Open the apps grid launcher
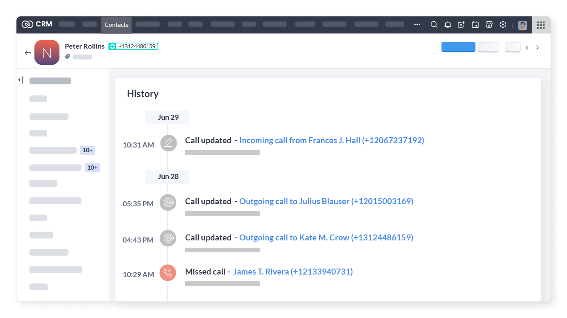The width and height of the screenshot is (567, 318). (541, 25)
